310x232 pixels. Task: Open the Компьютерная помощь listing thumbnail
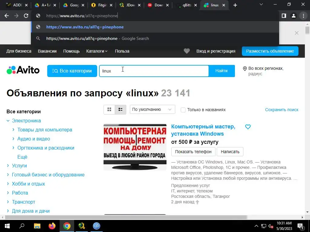click(x=135, y=147)
